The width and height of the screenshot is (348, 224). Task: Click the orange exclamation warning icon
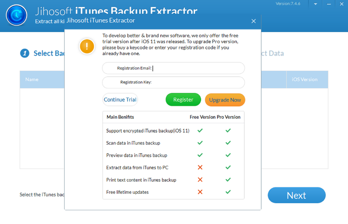[87, 46]
